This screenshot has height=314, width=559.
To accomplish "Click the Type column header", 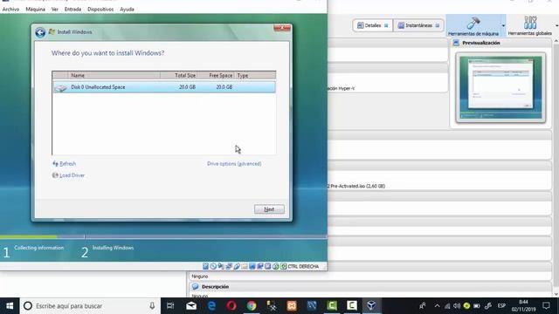I will pyautogui.click(x=255, y=76).
